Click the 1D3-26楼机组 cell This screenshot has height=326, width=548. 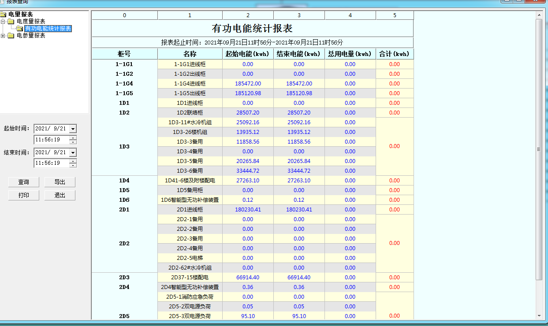pyautogui.click(x=190, y=132)
